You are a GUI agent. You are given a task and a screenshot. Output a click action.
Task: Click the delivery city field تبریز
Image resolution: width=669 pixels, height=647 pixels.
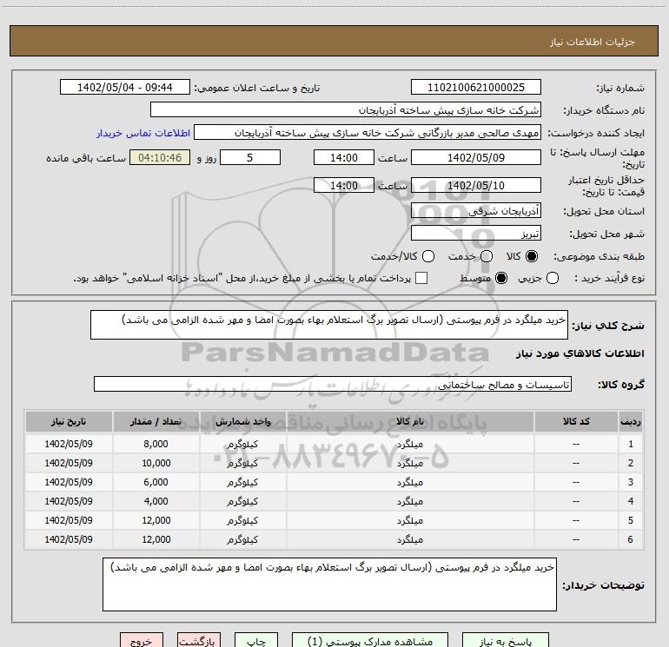pos(476,234)
